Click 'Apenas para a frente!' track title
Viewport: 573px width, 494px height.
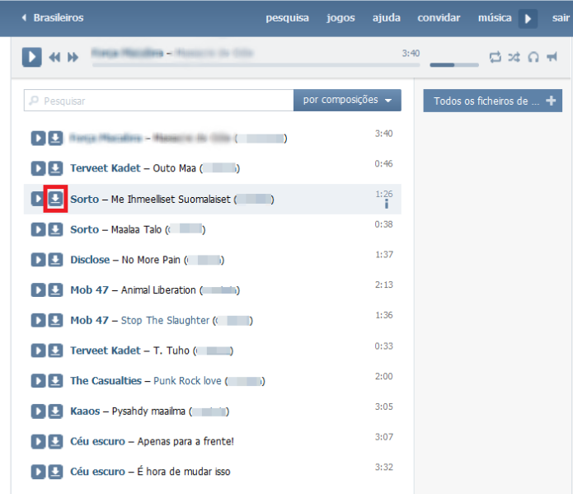pos(186,442)
